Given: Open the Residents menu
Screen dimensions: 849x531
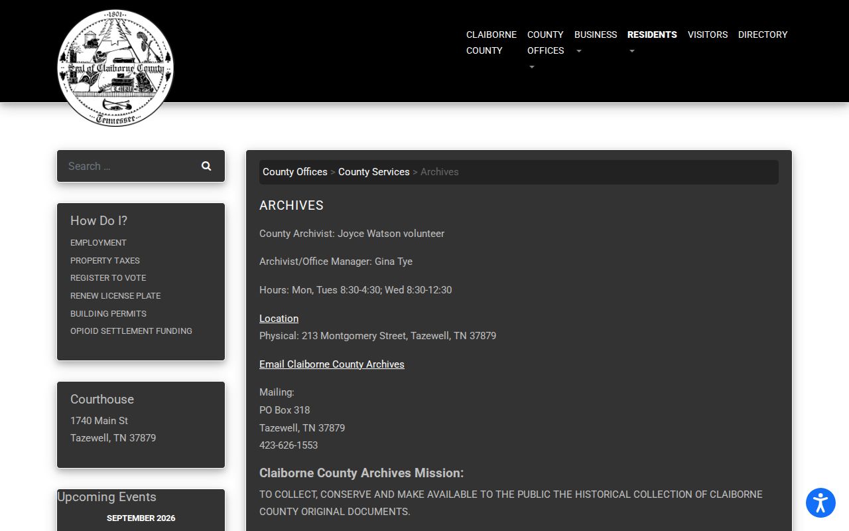Looking at the screenshot, I should pyautogui.click(x=652, y=35).
